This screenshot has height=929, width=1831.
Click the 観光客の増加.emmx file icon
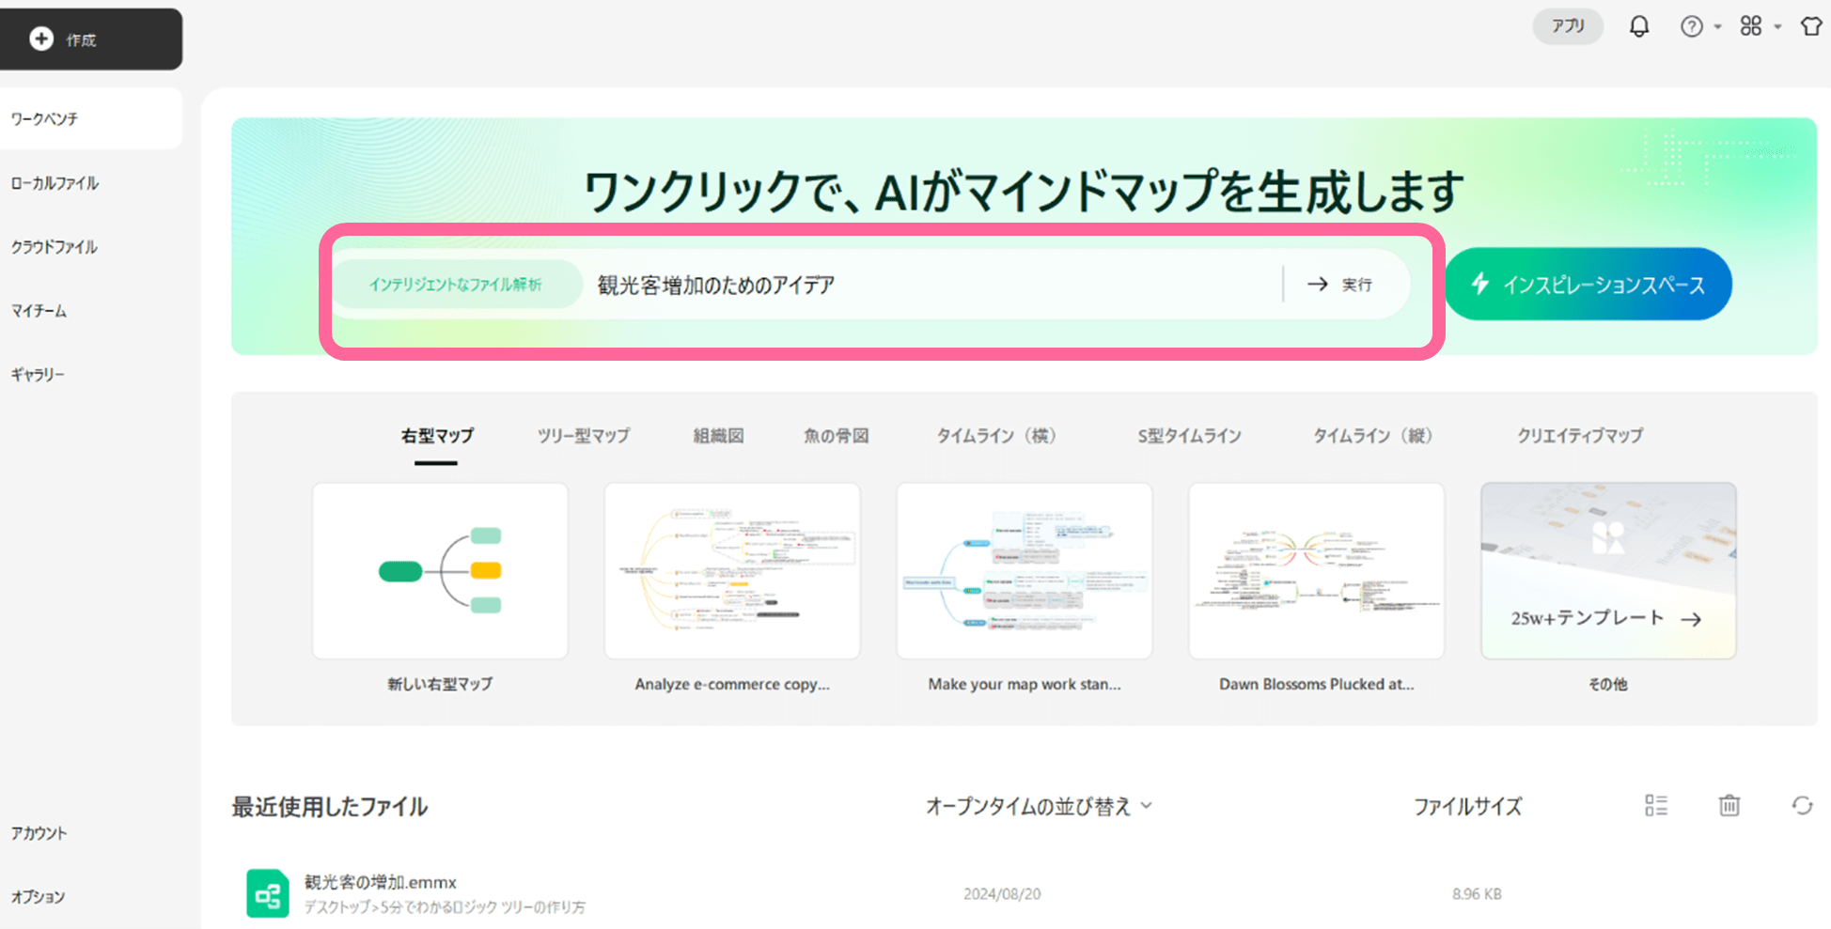coord(268,893)
